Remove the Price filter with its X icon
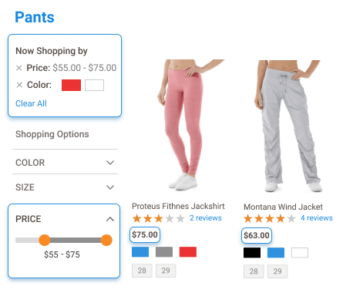The height and width of the screenshot is (293, 343). pyautogui.click(x=18, y=68)
